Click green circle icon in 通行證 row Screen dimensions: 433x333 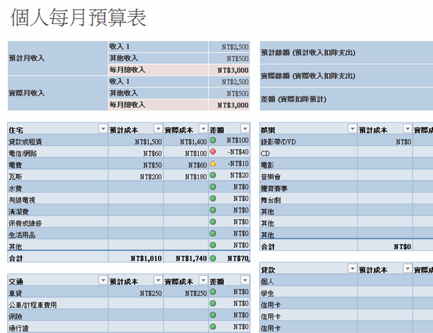click(x=212, y=327)
